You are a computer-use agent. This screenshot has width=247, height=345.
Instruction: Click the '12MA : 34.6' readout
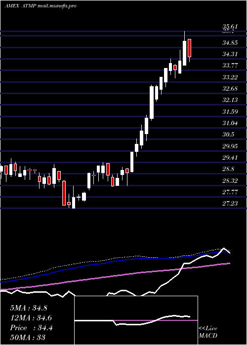coord(31,318)
